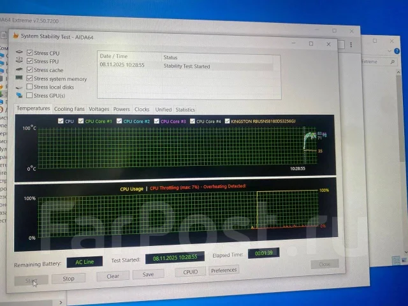Open the three-dot menu in the AIDA64 Extreme window

[x=351, y=45]
